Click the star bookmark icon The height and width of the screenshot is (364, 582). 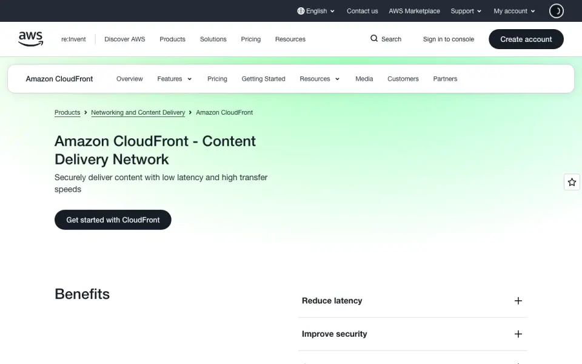(572, 182)
